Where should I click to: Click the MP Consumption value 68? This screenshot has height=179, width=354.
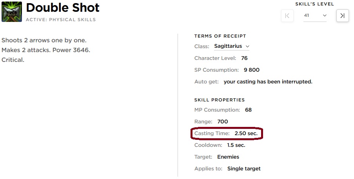click(248, 110)
